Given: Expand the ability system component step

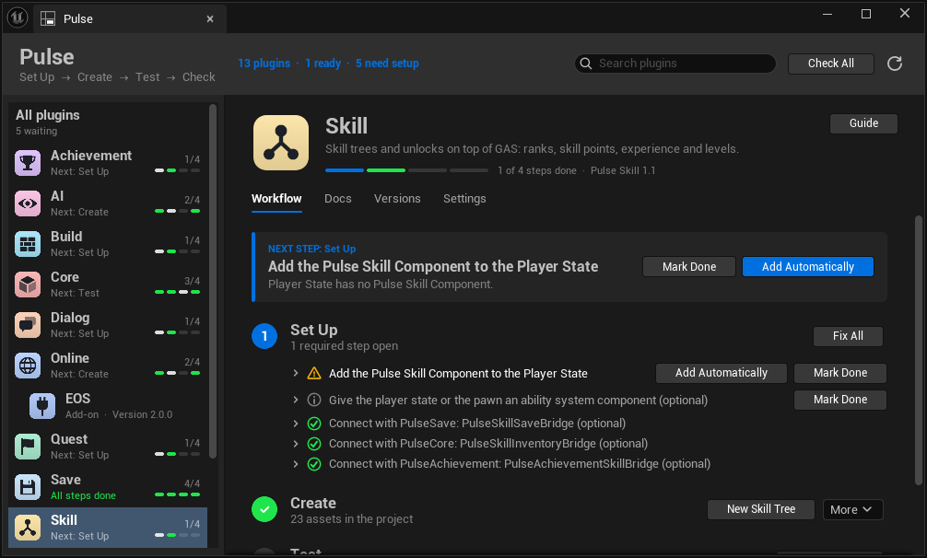Looking at the screenshot, I should pyautogui.click(x=296, y=400).
